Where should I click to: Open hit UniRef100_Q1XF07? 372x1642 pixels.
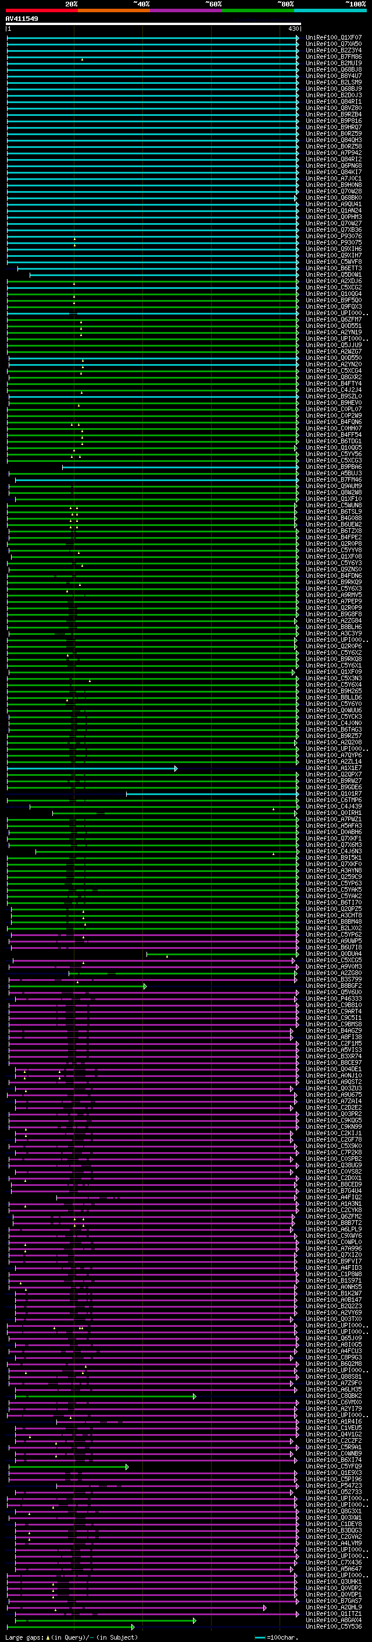pos(333,38)
